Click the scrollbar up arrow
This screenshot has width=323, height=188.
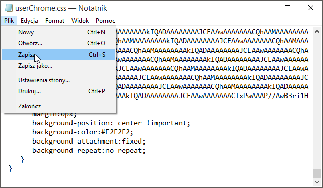[x=317, y=31]
